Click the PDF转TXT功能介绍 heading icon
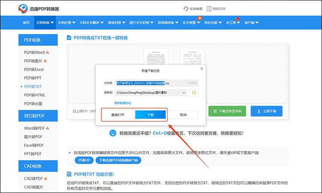 [70, 174]
